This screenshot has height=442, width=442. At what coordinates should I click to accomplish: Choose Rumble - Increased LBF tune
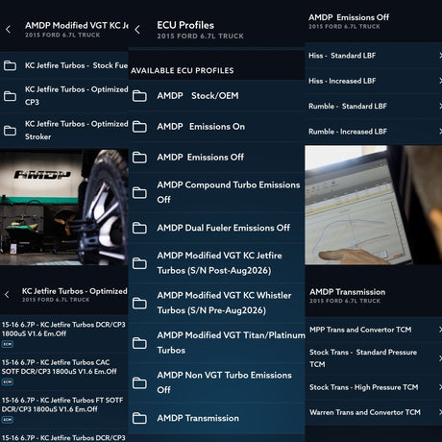point(374,132)
